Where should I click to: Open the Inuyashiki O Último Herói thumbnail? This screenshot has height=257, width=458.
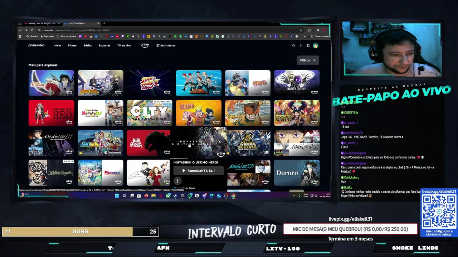tap(199, 142)
